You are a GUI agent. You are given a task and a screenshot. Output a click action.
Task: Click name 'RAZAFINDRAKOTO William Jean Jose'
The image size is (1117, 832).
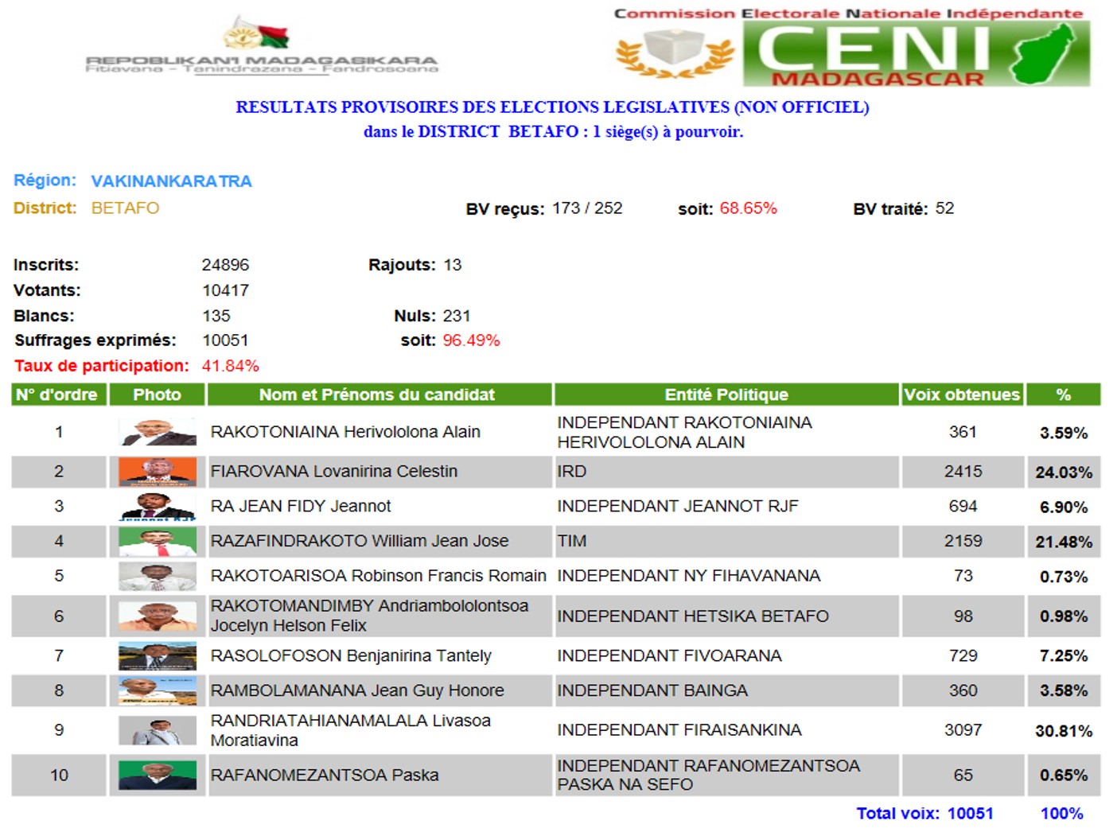(360, 541)
